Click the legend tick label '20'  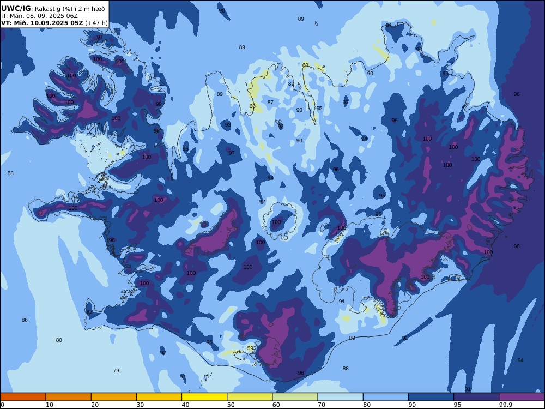tap(95, 405)
